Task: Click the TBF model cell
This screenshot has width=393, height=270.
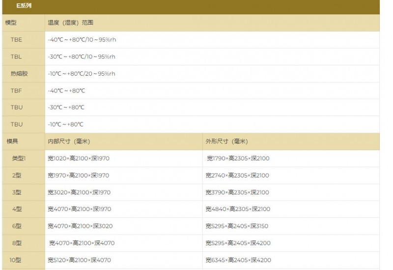Action: coord(24,90)
